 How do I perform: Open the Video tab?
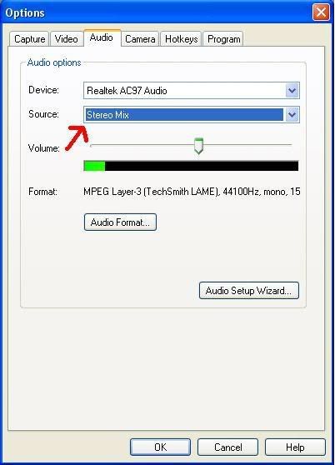click(x=66, y=39)
